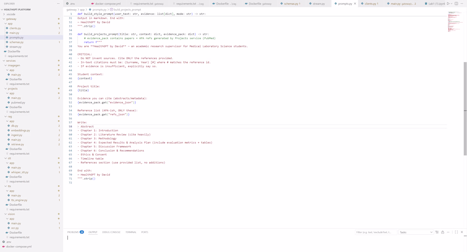Click the editor vertical scrollbar thumb
Viewport: 467px width, 252px height.
[x=465, y=109]
